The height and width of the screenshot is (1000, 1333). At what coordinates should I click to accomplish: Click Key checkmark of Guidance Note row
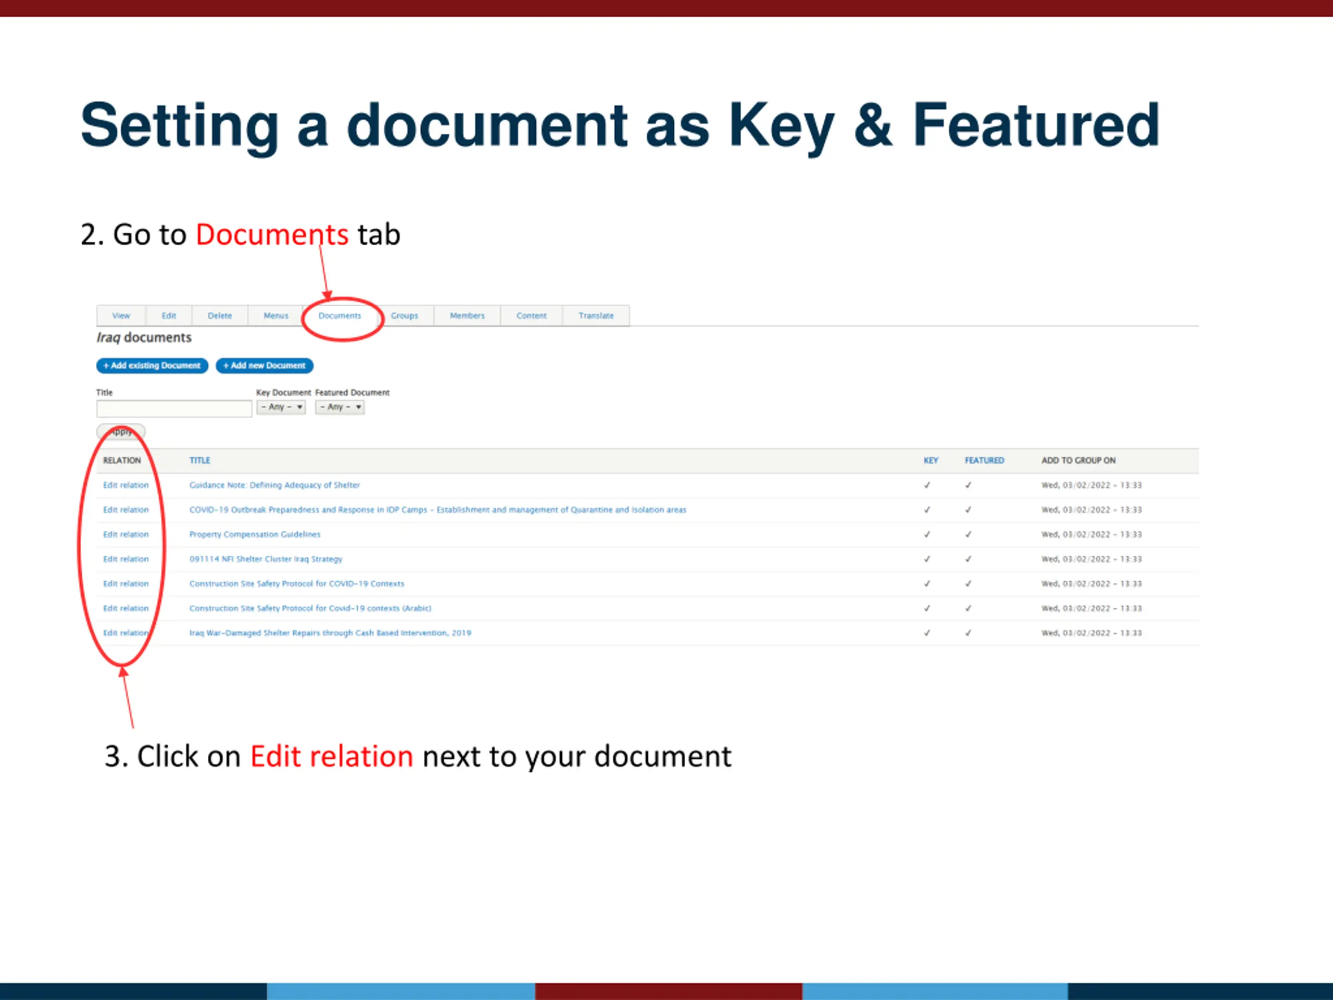coord(927,484)
